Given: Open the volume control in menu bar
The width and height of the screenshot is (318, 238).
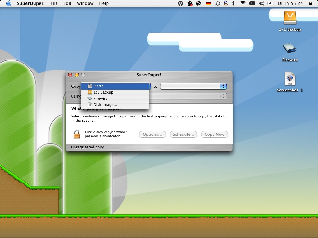Looking at the screenshot, I should click(261, 3).
